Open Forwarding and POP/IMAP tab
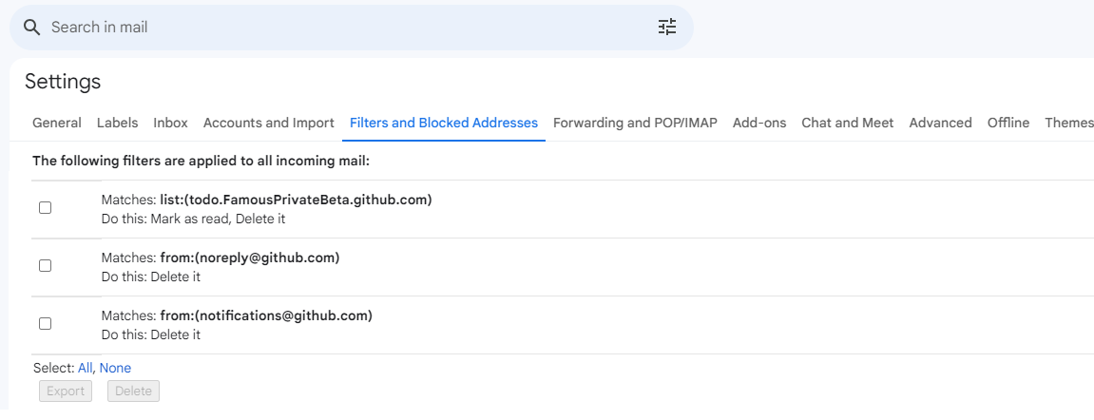This screenshot has width=1094, height=420. click(635, 123)
